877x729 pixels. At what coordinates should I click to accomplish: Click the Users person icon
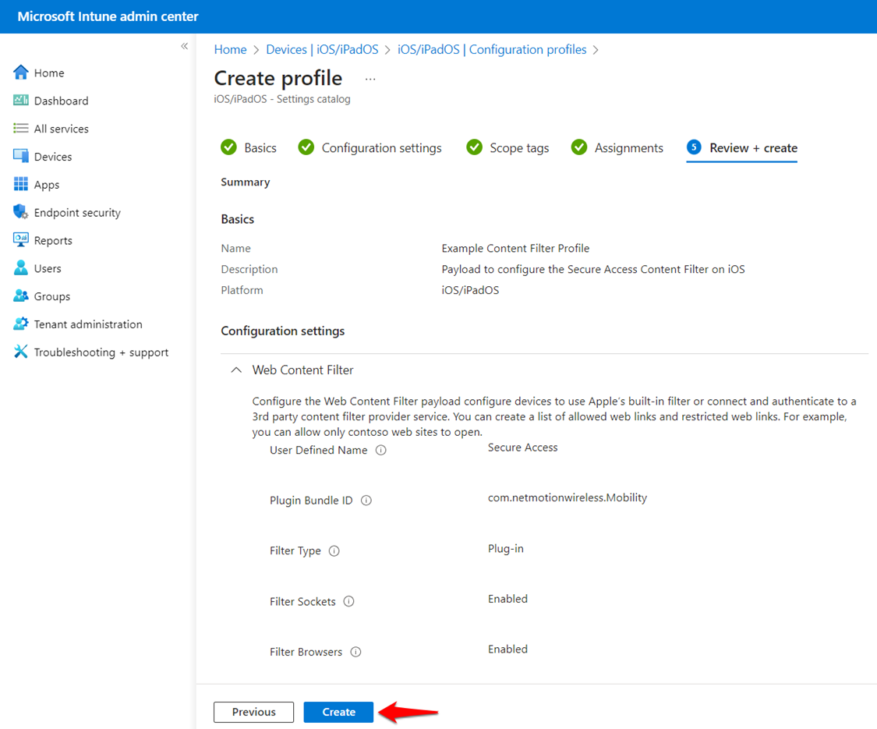(x=21, y=268)
